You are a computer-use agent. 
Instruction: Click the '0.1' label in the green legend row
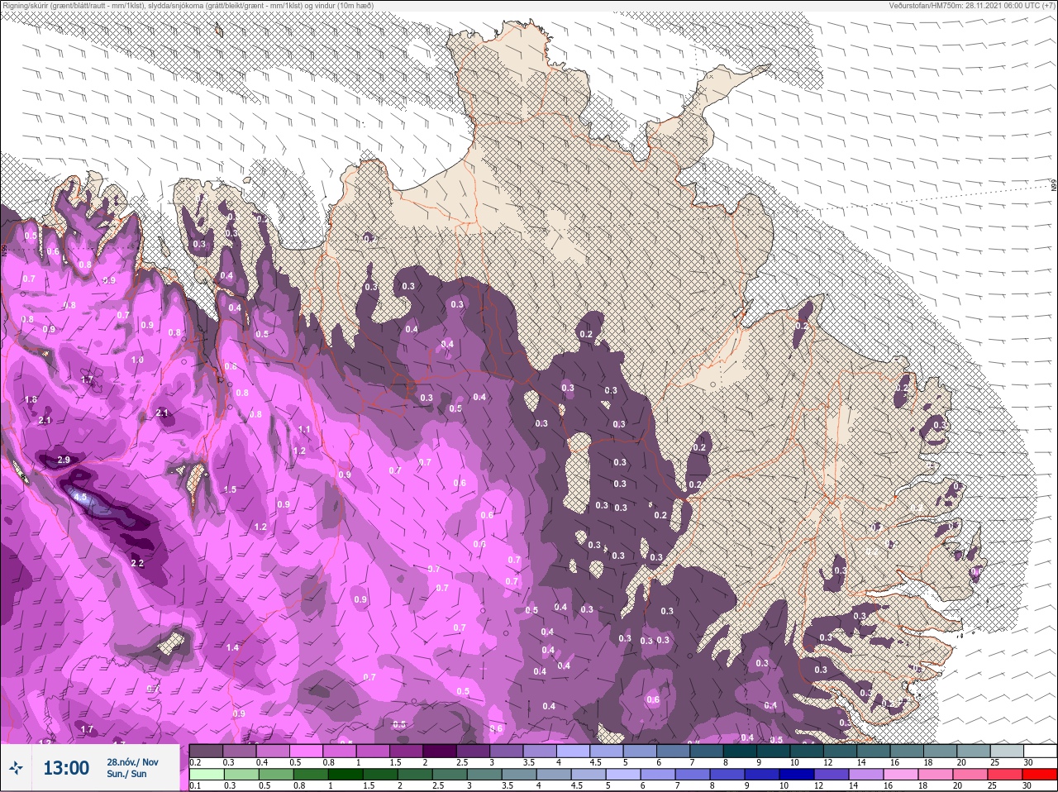click(x=195, y=786)
